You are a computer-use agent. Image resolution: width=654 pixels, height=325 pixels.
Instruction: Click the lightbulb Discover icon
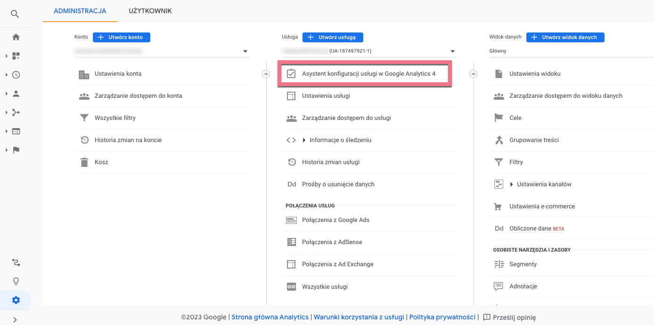(16, 281)
